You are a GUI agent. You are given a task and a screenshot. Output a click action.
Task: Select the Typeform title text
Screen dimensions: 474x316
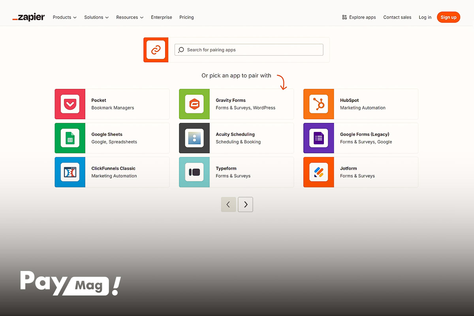pyautogui.click(x=226, y=168)
